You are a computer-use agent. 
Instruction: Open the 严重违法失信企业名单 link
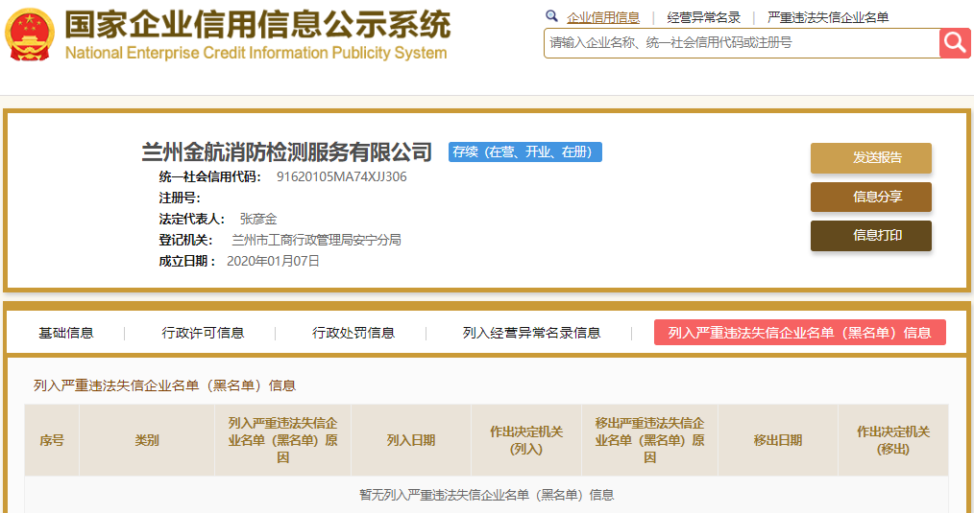[x=828, y=17]
